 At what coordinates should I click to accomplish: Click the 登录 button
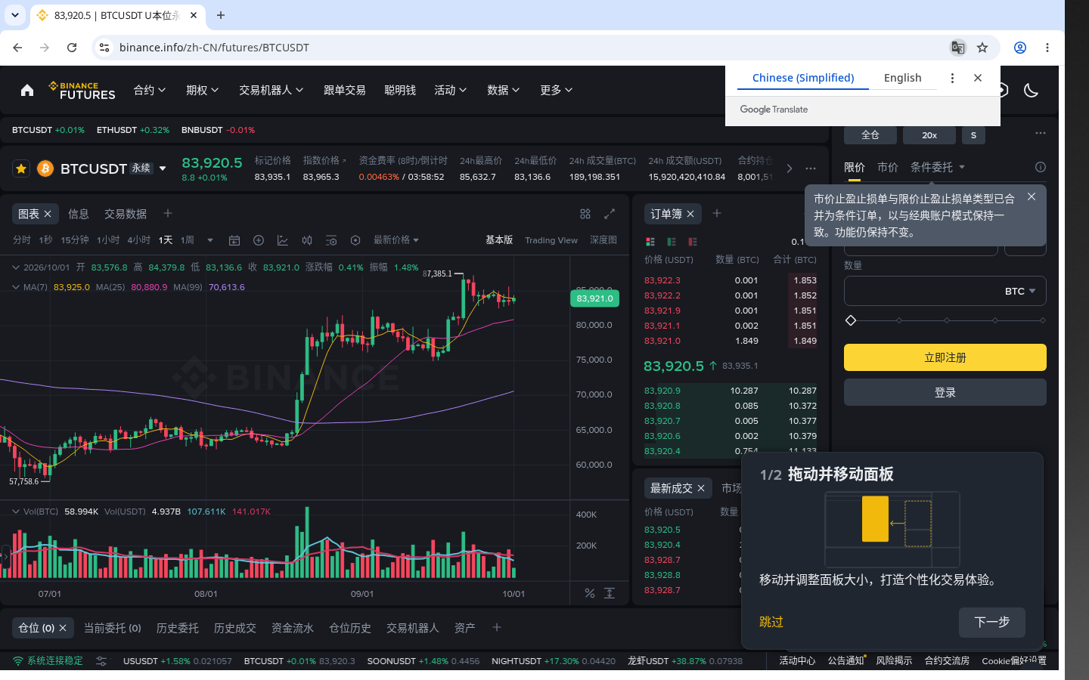945,392
